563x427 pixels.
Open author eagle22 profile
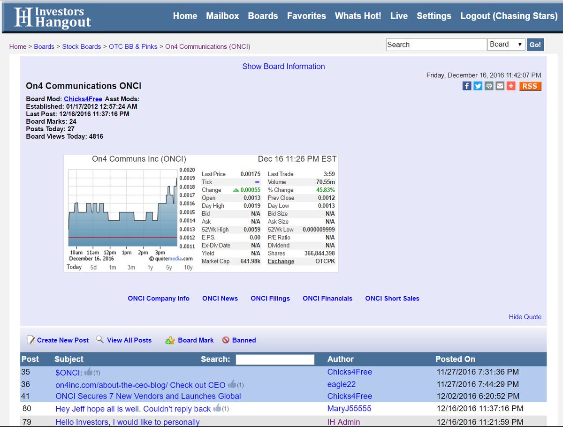pos(342,384)
